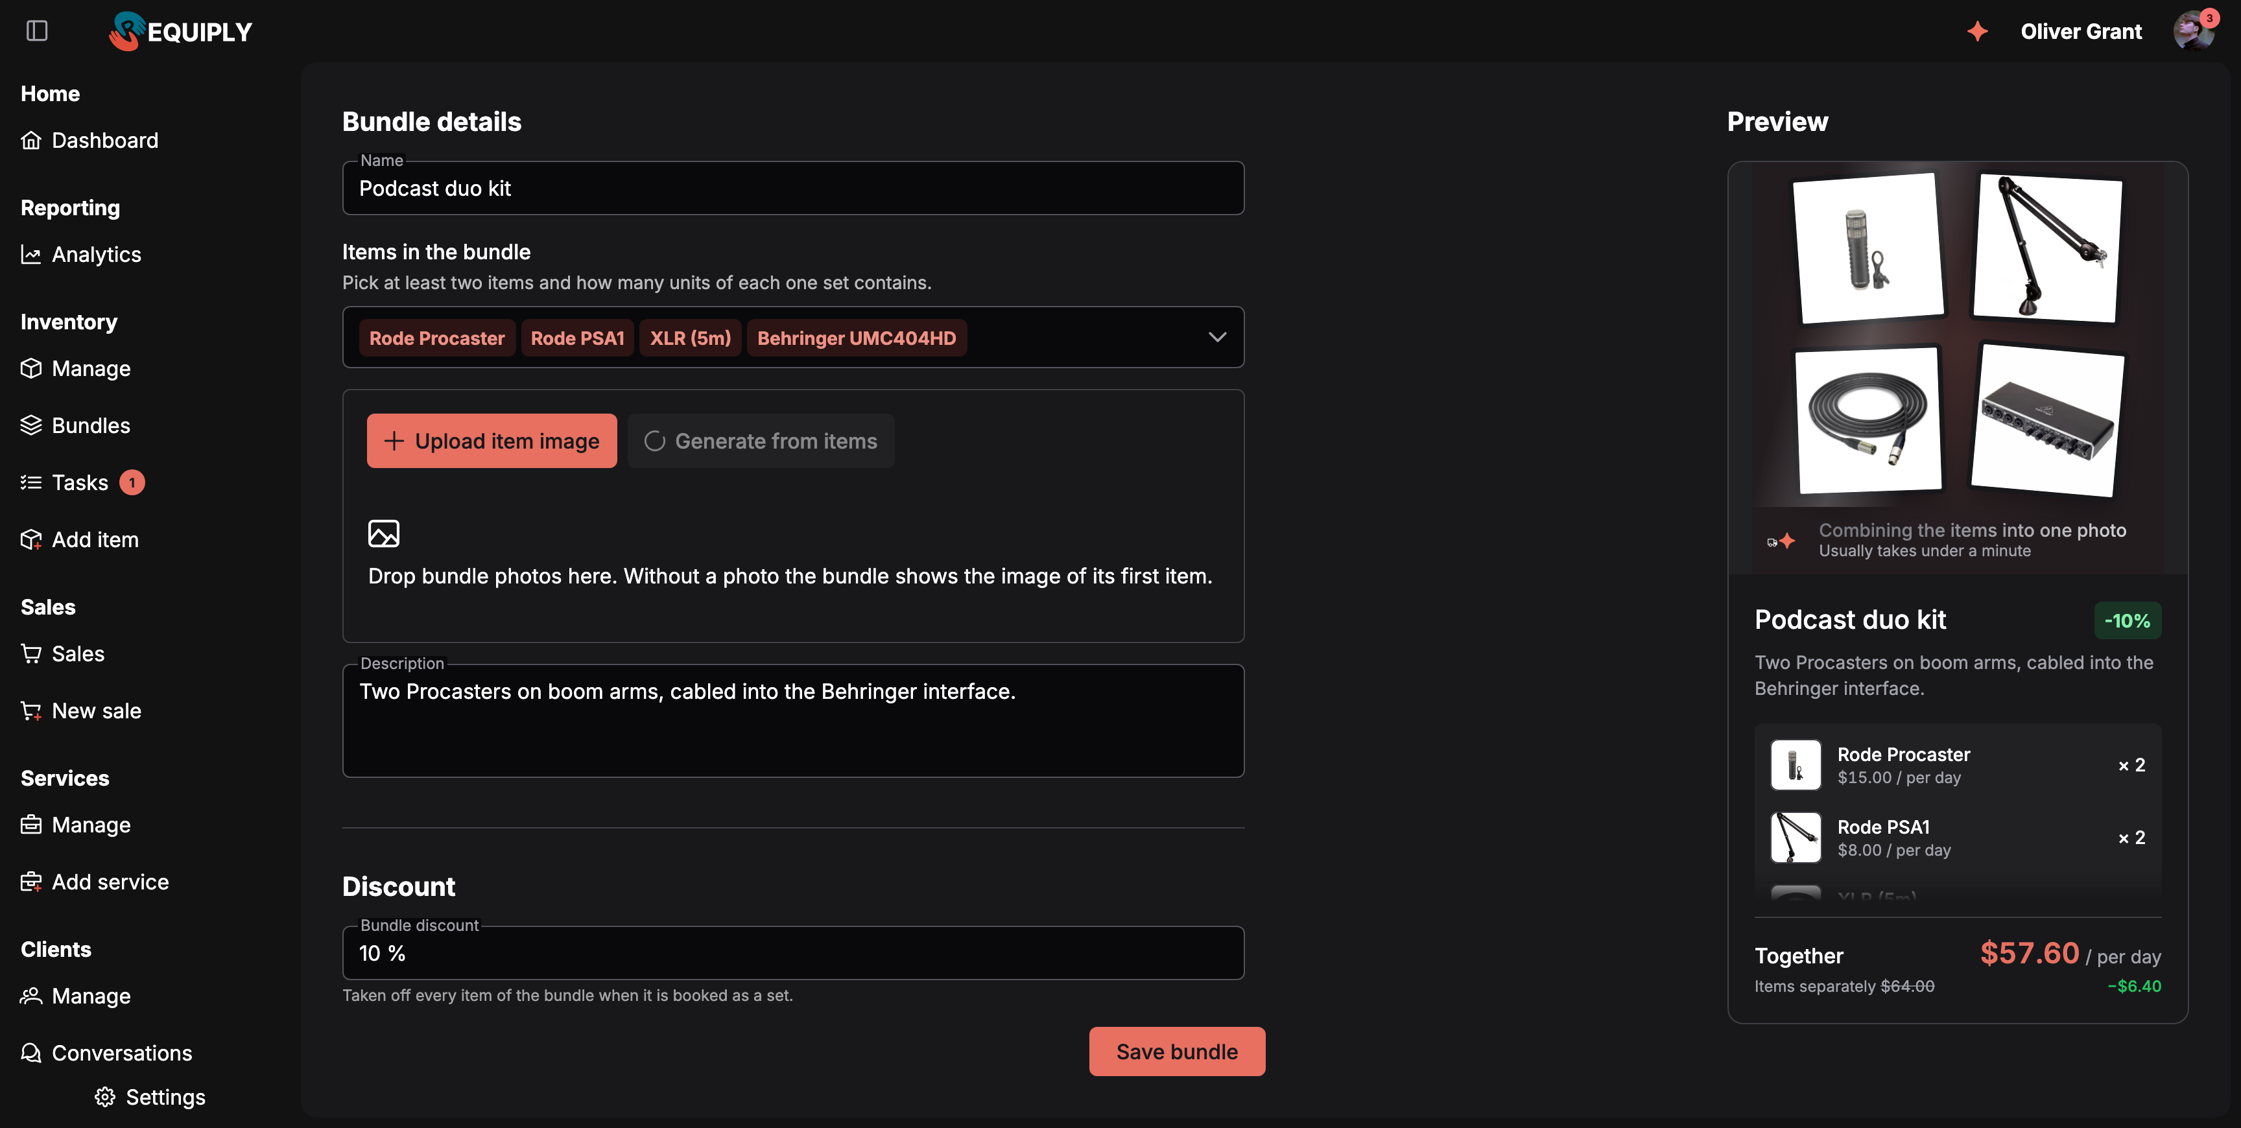Collapse the sidebar with the panel icon
The height and width of the screenshot is (1128, 2241).
click(x=36, y=31)
